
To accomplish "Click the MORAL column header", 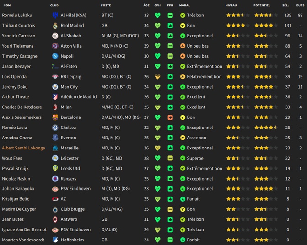I will click(x=184, y=5).
